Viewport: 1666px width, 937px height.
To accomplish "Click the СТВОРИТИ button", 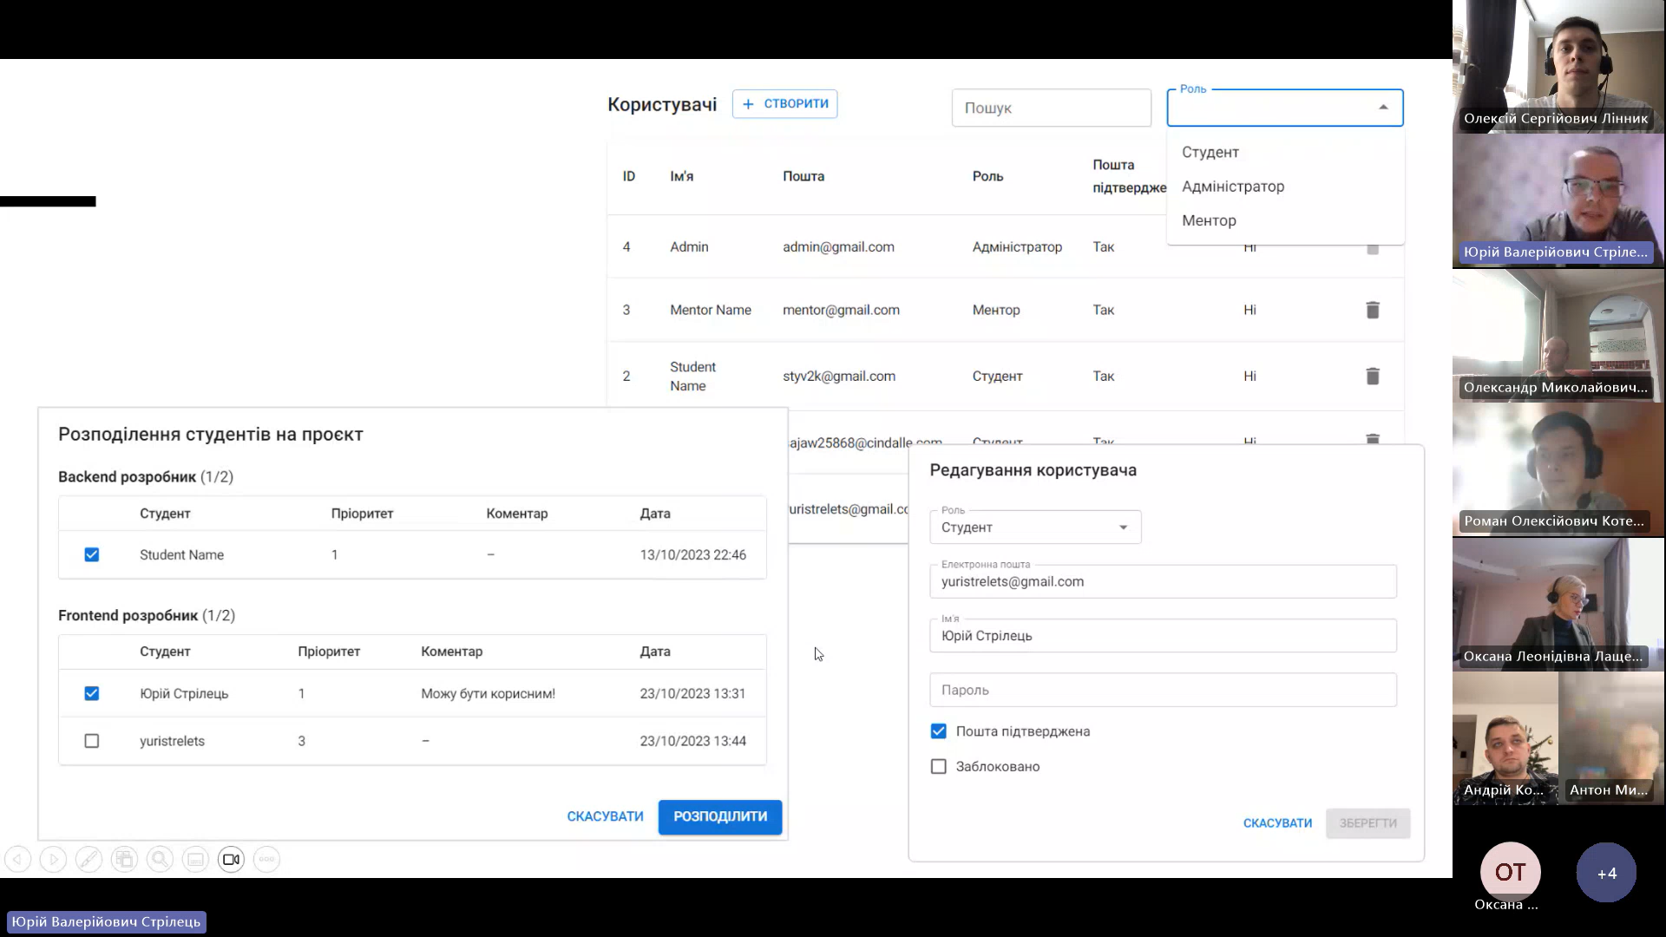I will point(784,104).
